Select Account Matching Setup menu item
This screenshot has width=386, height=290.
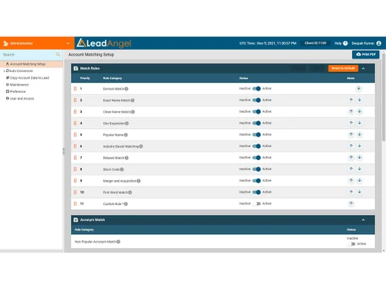click(x=32, y=64)
